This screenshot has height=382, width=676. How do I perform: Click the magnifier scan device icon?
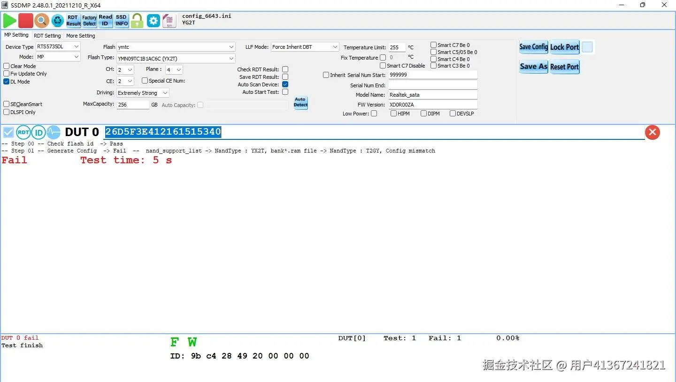pos(42,20)
